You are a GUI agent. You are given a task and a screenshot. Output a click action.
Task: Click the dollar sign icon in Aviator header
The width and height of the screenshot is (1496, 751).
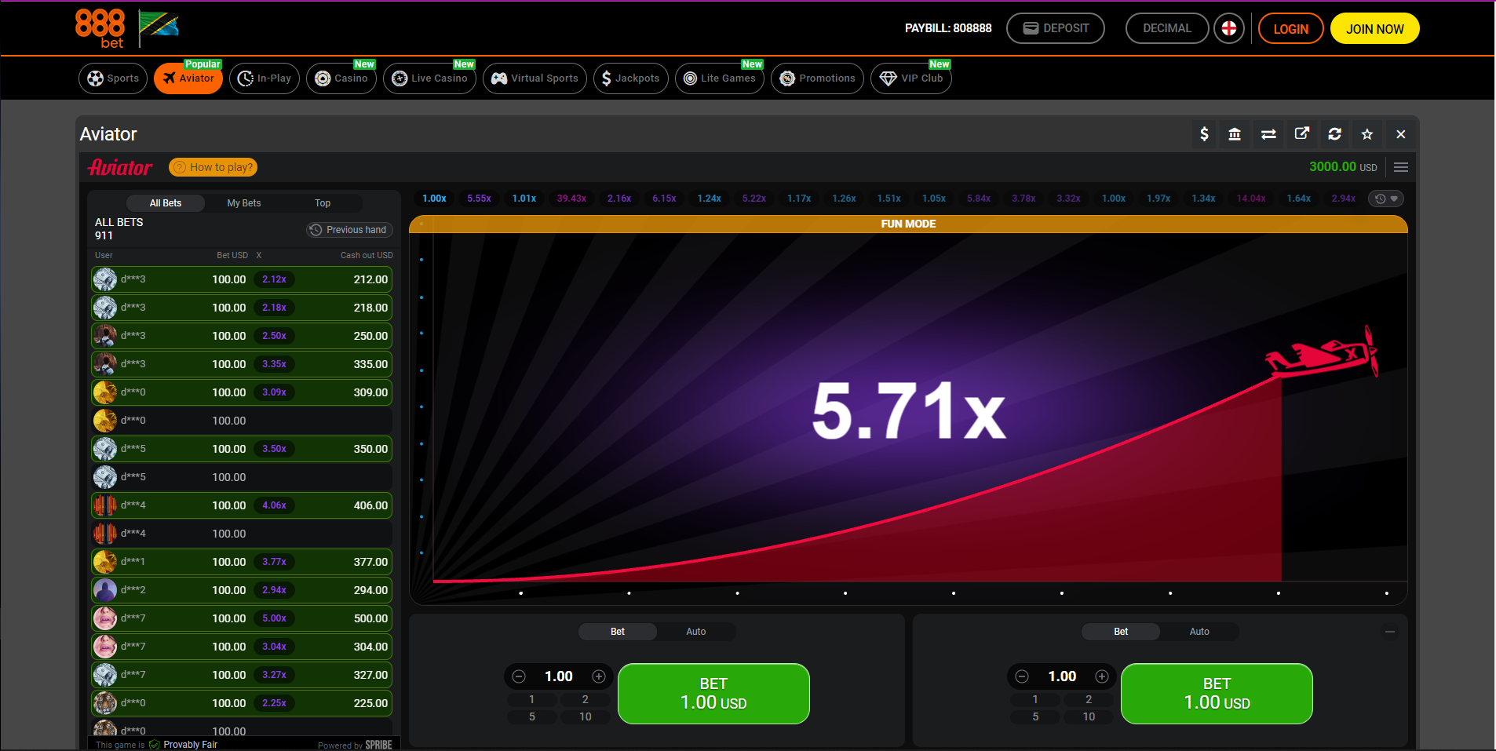[x=1204, y=134]
